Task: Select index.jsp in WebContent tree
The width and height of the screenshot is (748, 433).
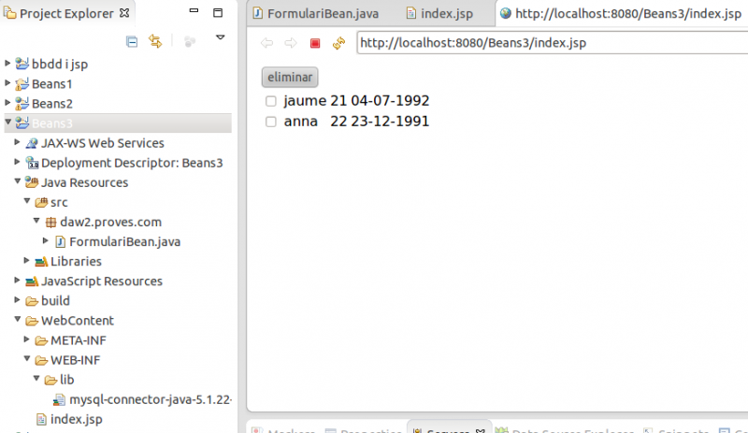Action: point(76,419)
